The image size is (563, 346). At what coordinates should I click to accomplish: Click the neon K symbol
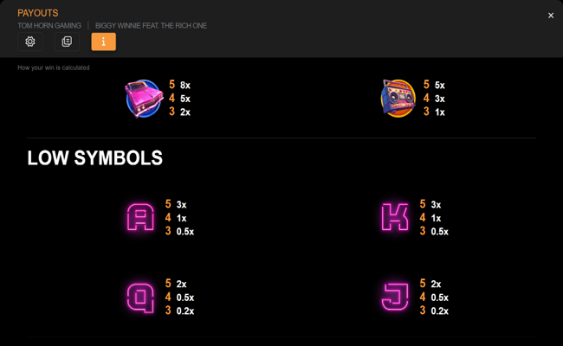(395, 218)
